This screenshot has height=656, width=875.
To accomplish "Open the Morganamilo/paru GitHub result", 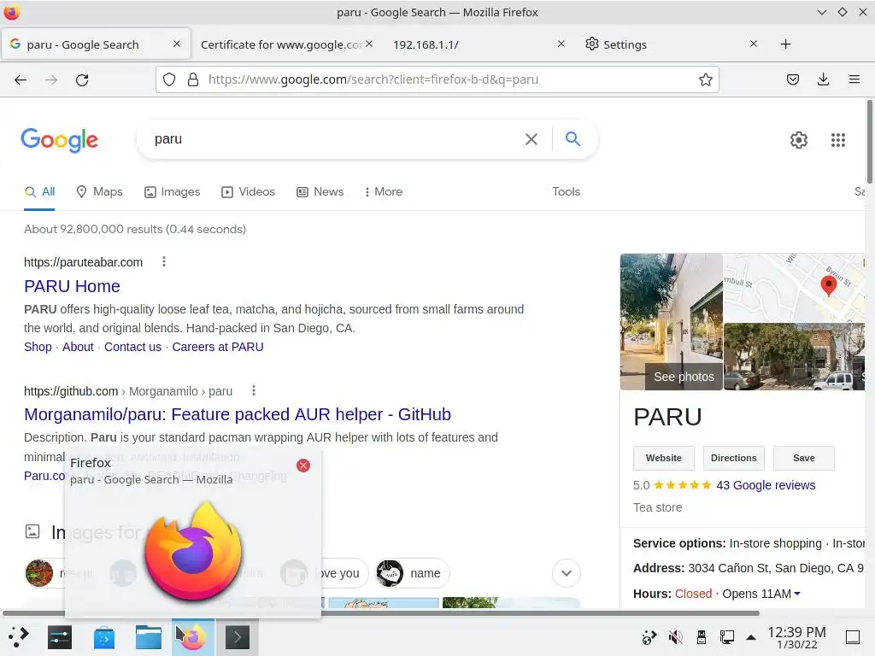I will coord(238,414).
